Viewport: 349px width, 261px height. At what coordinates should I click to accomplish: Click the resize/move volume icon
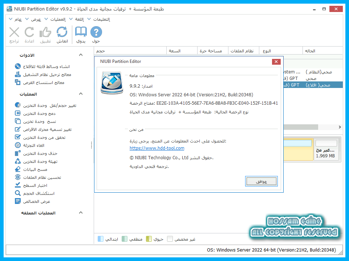pos(18,105)
